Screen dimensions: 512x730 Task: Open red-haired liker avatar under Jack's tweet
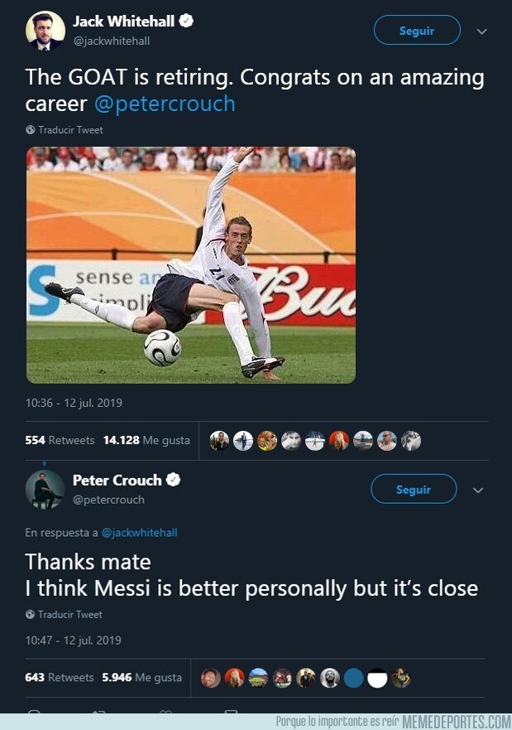coord(338,441)
